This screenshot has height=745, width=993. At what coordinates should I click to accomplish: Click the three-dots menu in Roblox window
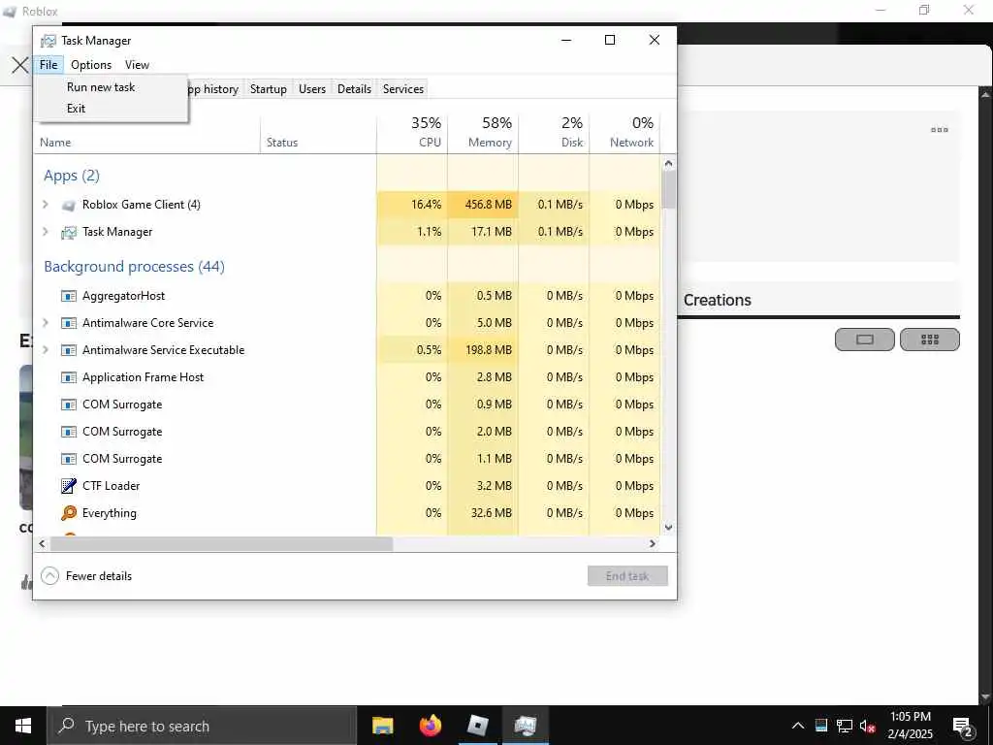[939, 130]
